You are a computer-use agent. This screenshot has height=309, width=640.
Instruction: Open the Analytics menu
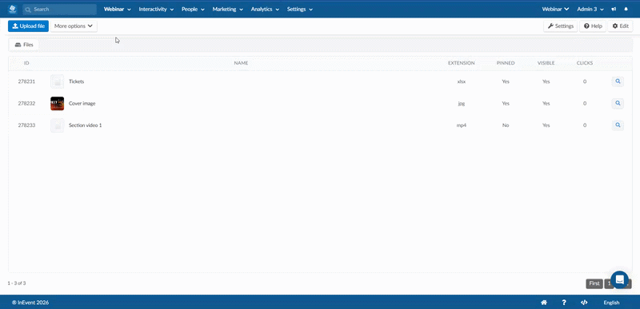tap(265, 9)
